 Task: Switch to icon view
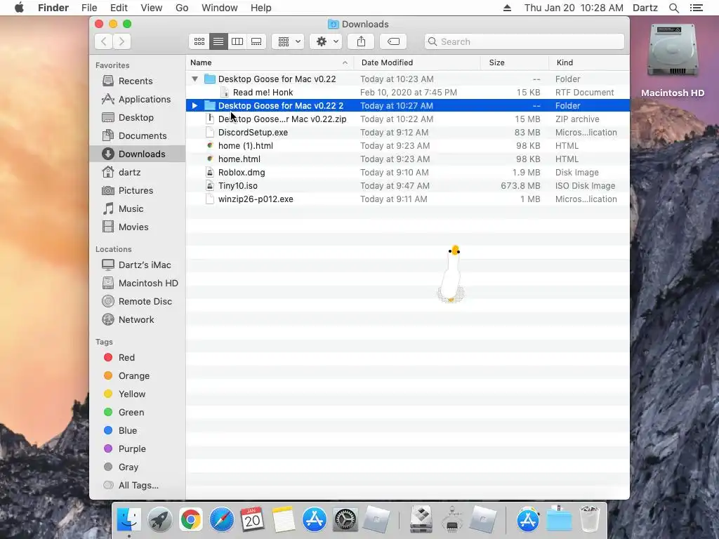pyautogui.click(x=199, y=41)
